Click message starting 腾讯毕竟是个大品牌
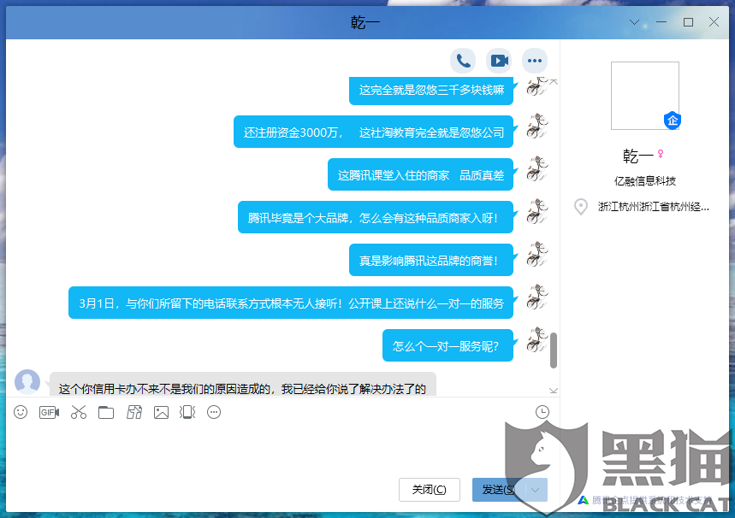 pos(376,218)
